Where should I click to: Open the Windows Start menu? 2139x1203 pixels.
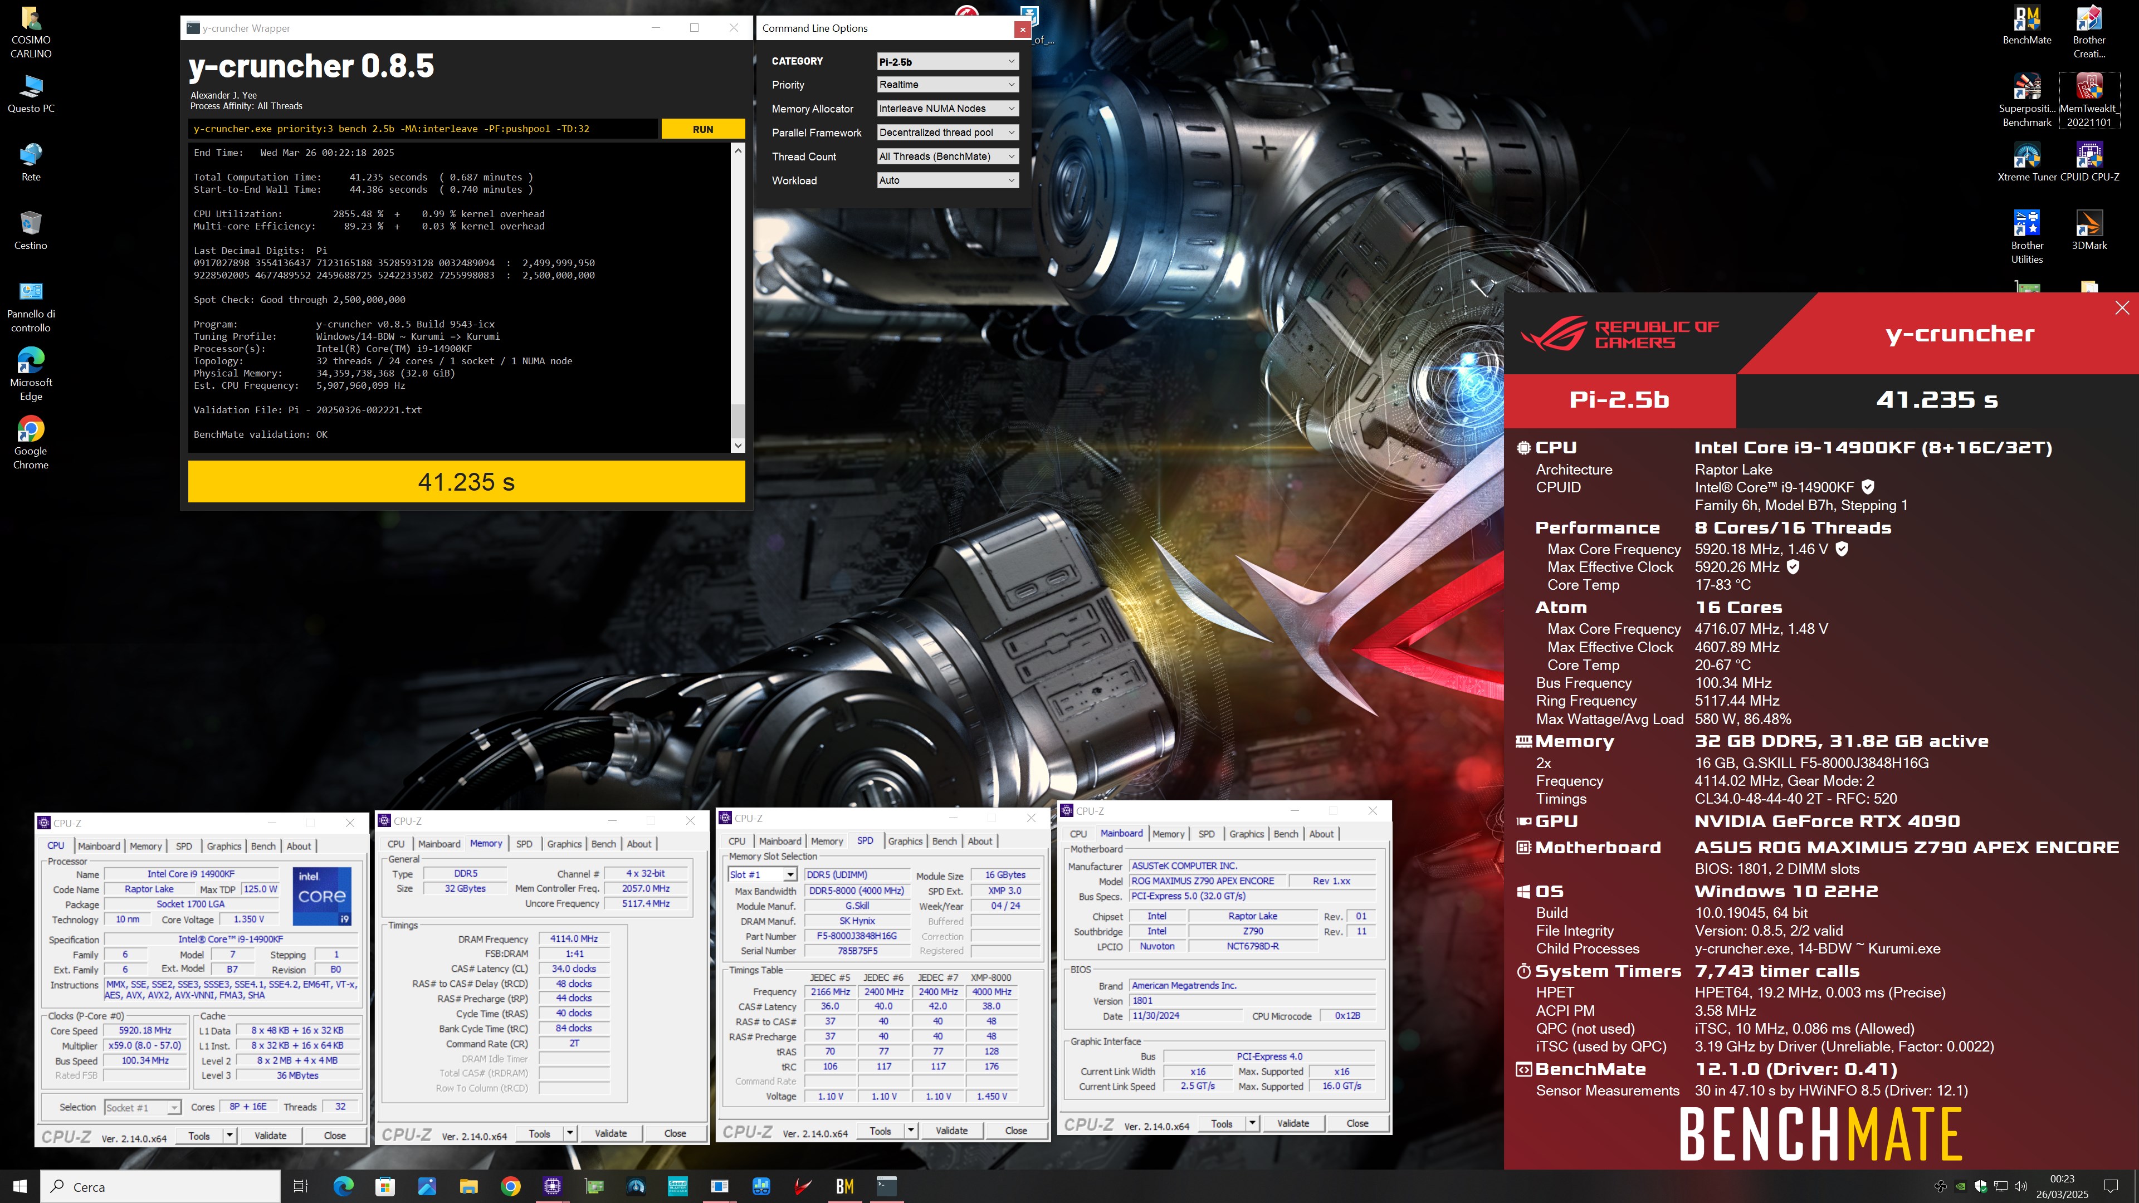pos(20,1186)
